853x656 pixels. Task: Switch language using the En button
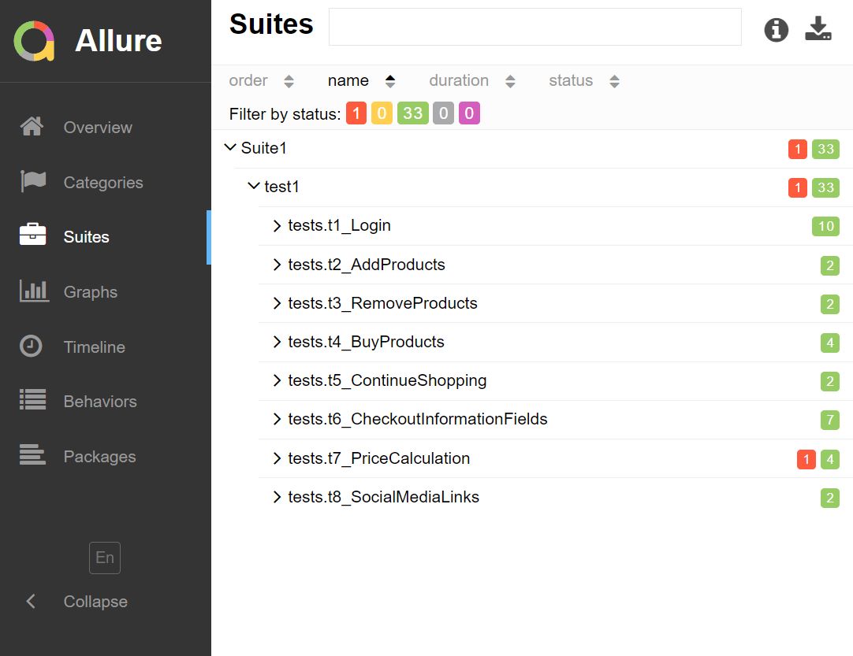tap(105, 558)
